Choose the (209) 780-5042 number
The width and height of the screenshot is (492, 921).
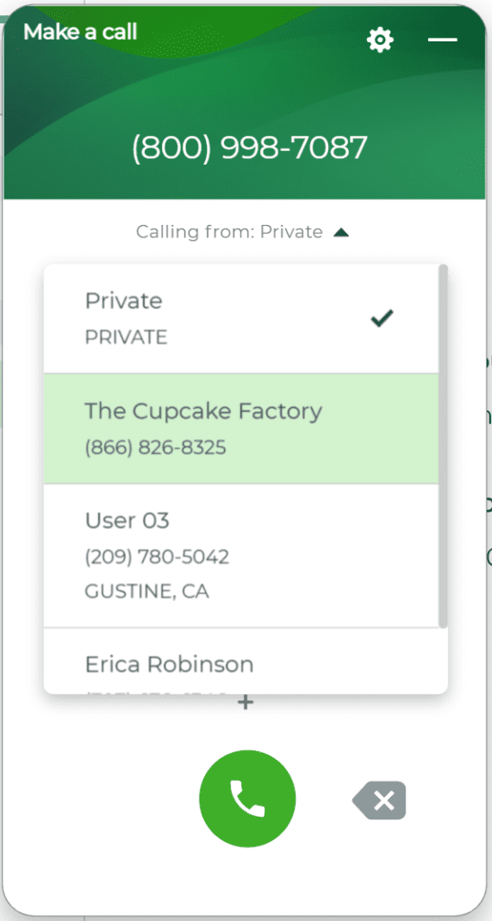tap(157, 556)
